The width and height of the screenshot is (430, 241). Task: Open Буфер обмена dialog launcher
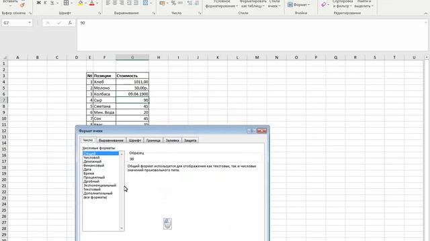tap(30, 13)
